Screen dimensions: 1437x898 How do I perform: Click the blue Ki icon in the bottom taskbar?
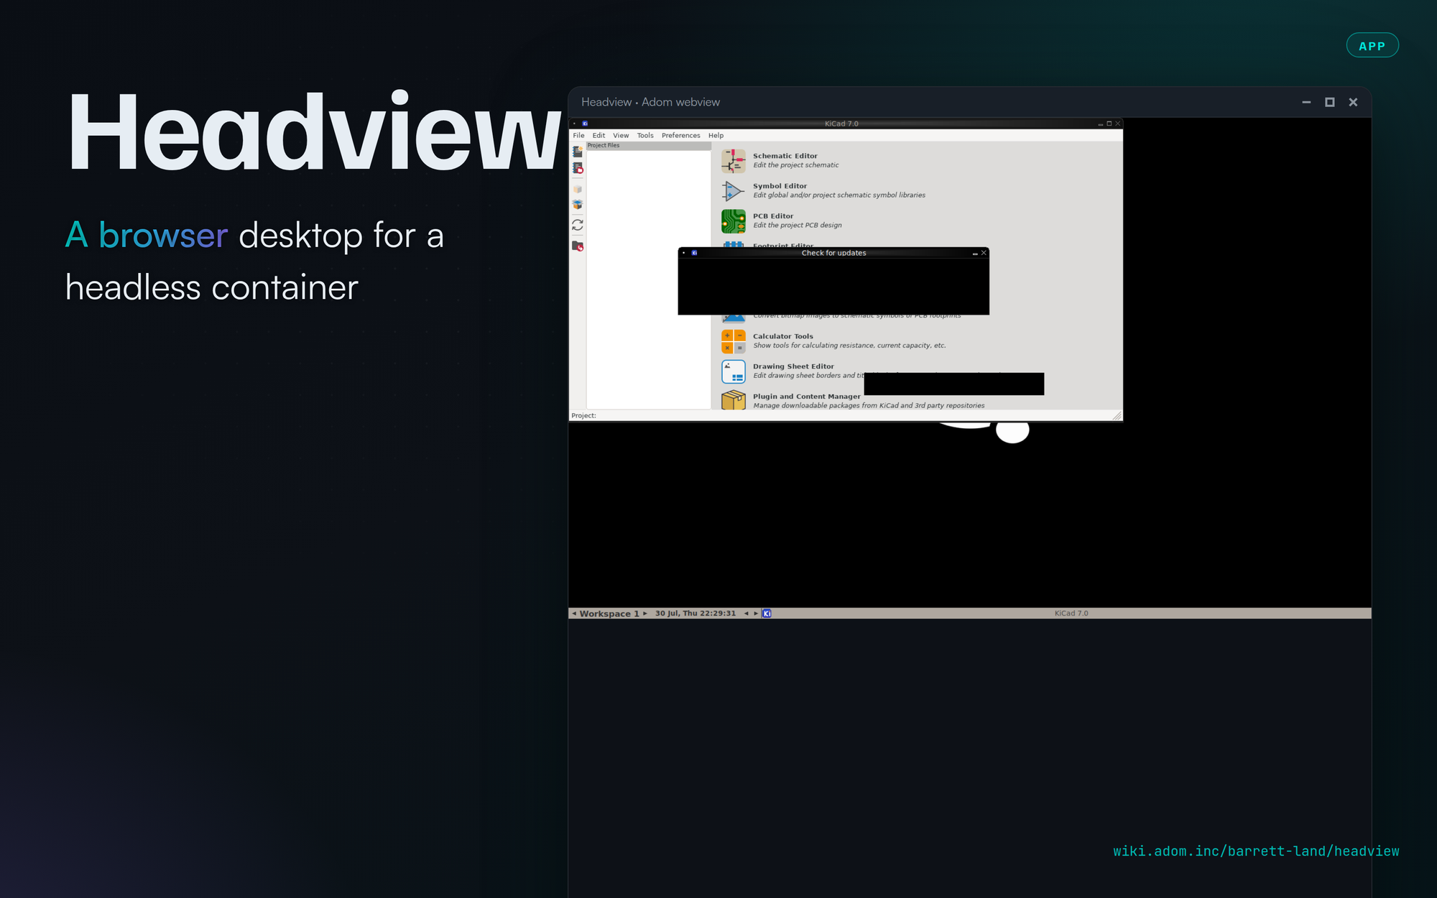pyautogui.click(x=767, y=614)
